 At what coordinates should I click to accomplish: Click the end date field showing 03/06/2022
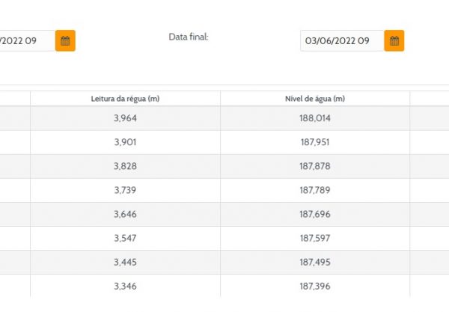pos(341,41)
